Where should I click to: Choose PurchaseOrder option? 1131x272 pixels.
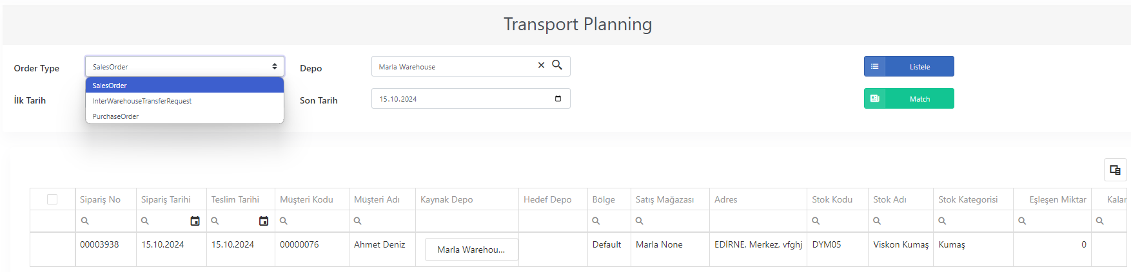(x=184, y=116)
